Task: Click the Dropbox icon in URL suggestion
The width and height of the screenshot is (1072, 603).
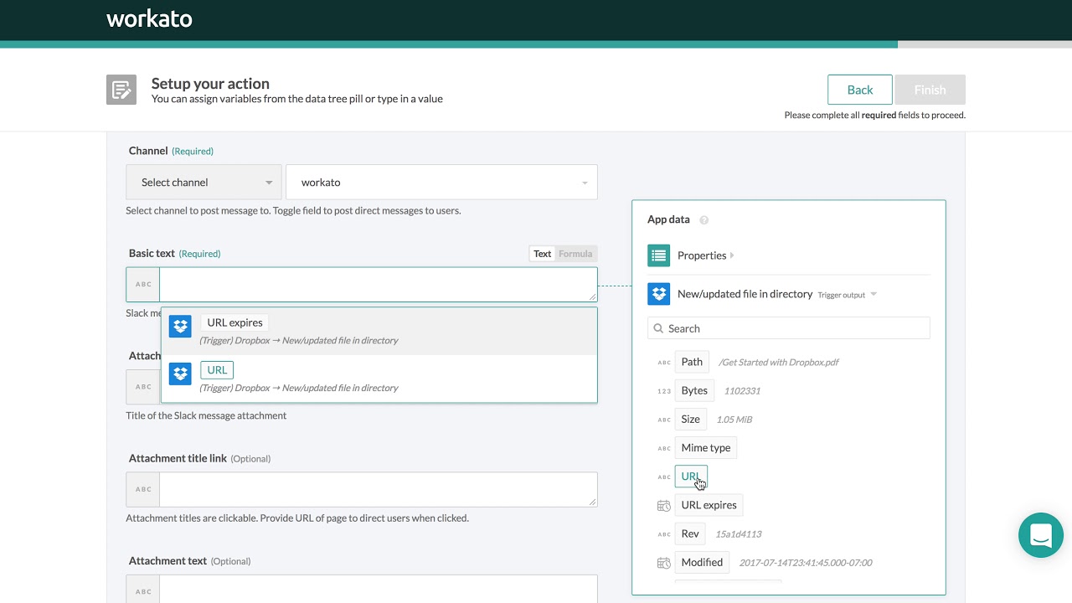Action: click(180, 374)
